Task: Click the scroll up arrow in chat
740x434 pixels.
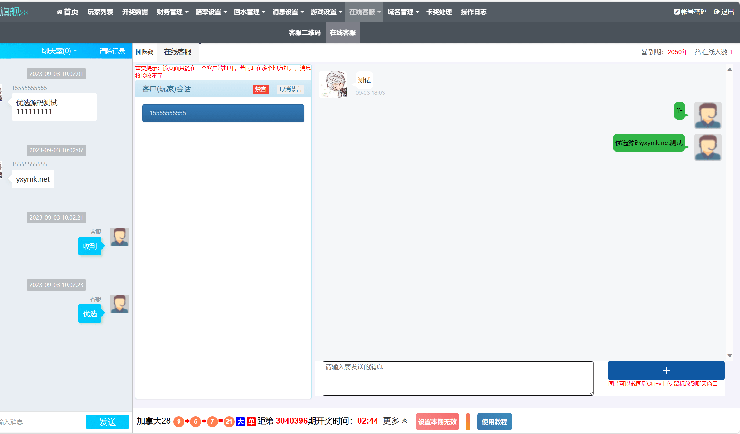Action: [730, 70]
